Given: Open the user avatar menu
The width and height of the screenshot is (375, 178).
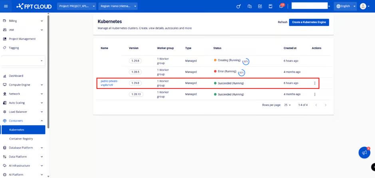Looking at the screenshot, I should point(363,6).
